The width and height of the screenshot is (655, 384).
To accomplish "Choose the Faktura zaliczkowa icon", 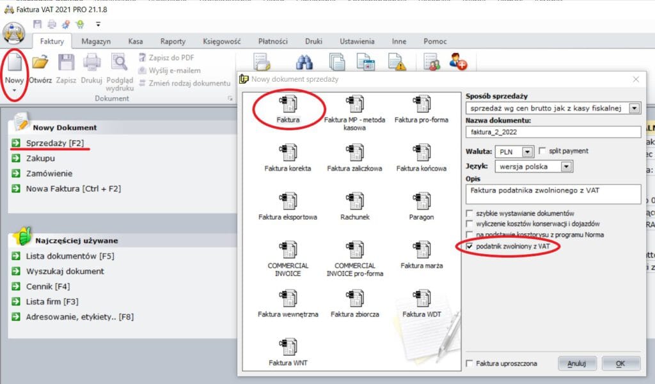I will [354, 153].
